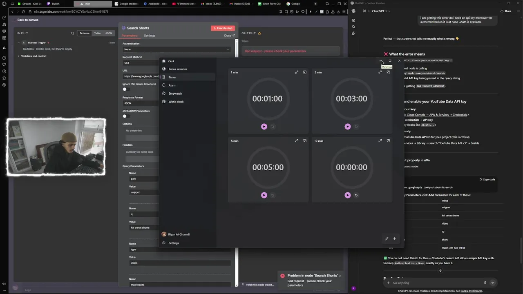This screenshot has height=294, width=523.
Task: Open Stopwatch in Clock sidebar
Action: (x=188, y=94)
